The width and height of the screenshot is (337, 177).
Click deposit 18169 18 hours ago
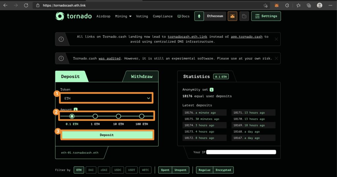point(253,125)
